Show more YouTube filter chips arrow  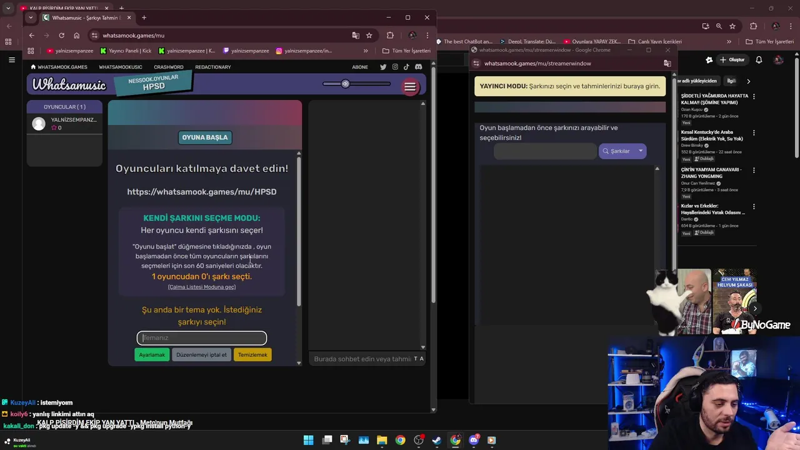[748, 81]
